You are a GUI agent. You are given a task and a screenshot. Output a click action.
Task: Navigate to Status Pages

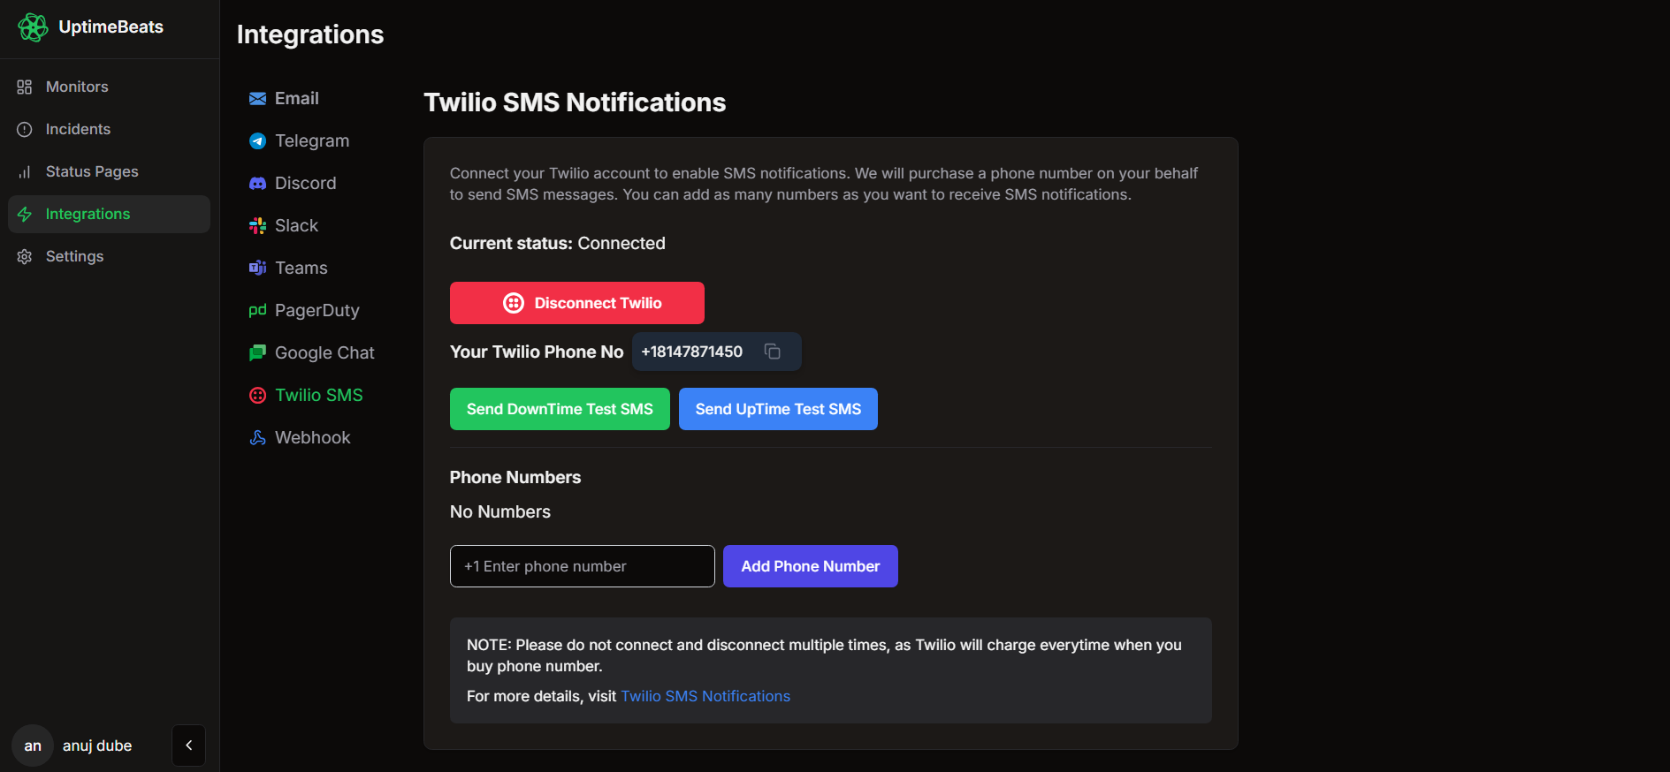tap(25, 171)
